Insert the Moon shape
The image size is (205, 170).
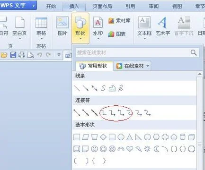pos(156,149)
